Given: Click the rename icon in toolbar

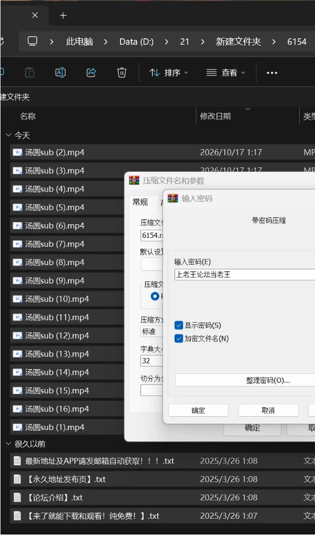Looking at the screenshot, I should tap(60, 73).
